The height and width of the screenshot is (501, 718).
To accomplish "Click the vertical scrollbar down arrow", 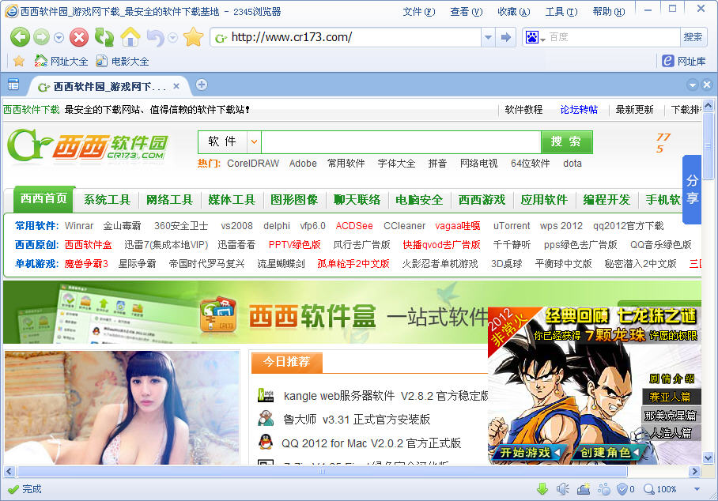I will 708,458.
